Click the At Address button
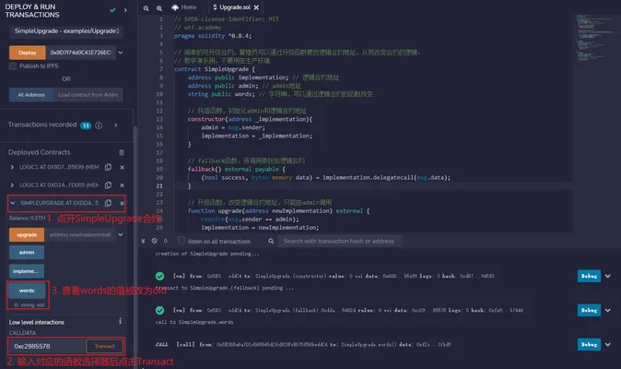The height and width of the screenshot is (369, 621). [31, 95]
